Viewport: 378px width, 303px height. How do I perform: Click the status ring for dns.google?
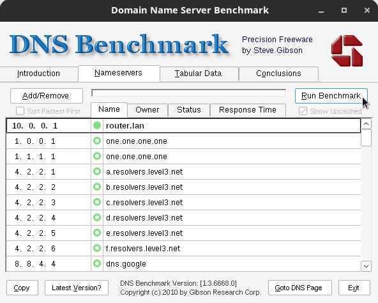[97, 263]
